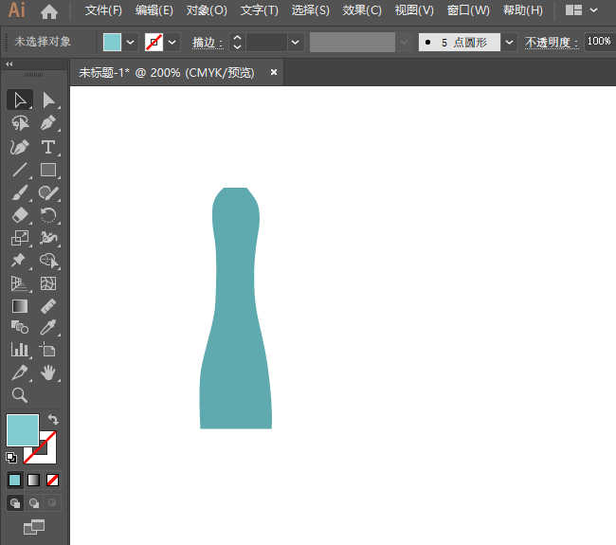Expand the stroke weight dropdown
Screen dimensions: 616x545
[296, 43]
